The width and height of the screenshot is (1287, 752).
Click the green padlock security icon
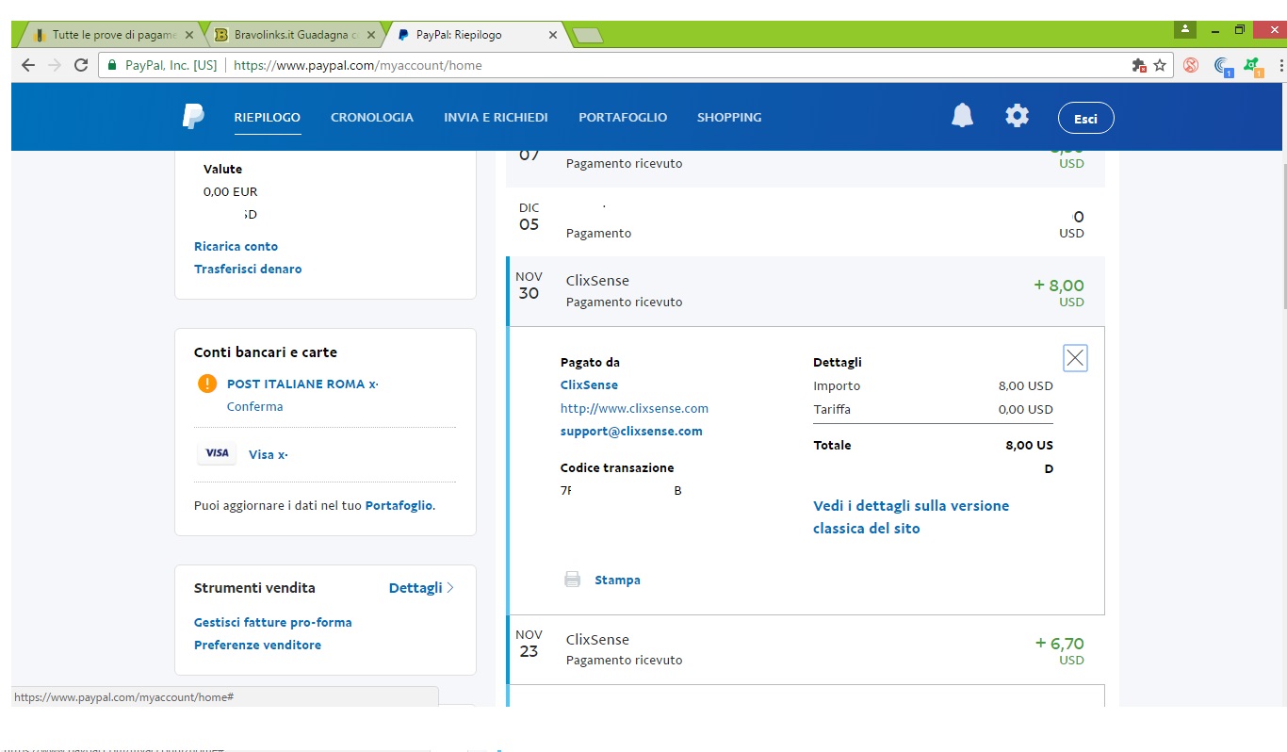click(113, 65)
